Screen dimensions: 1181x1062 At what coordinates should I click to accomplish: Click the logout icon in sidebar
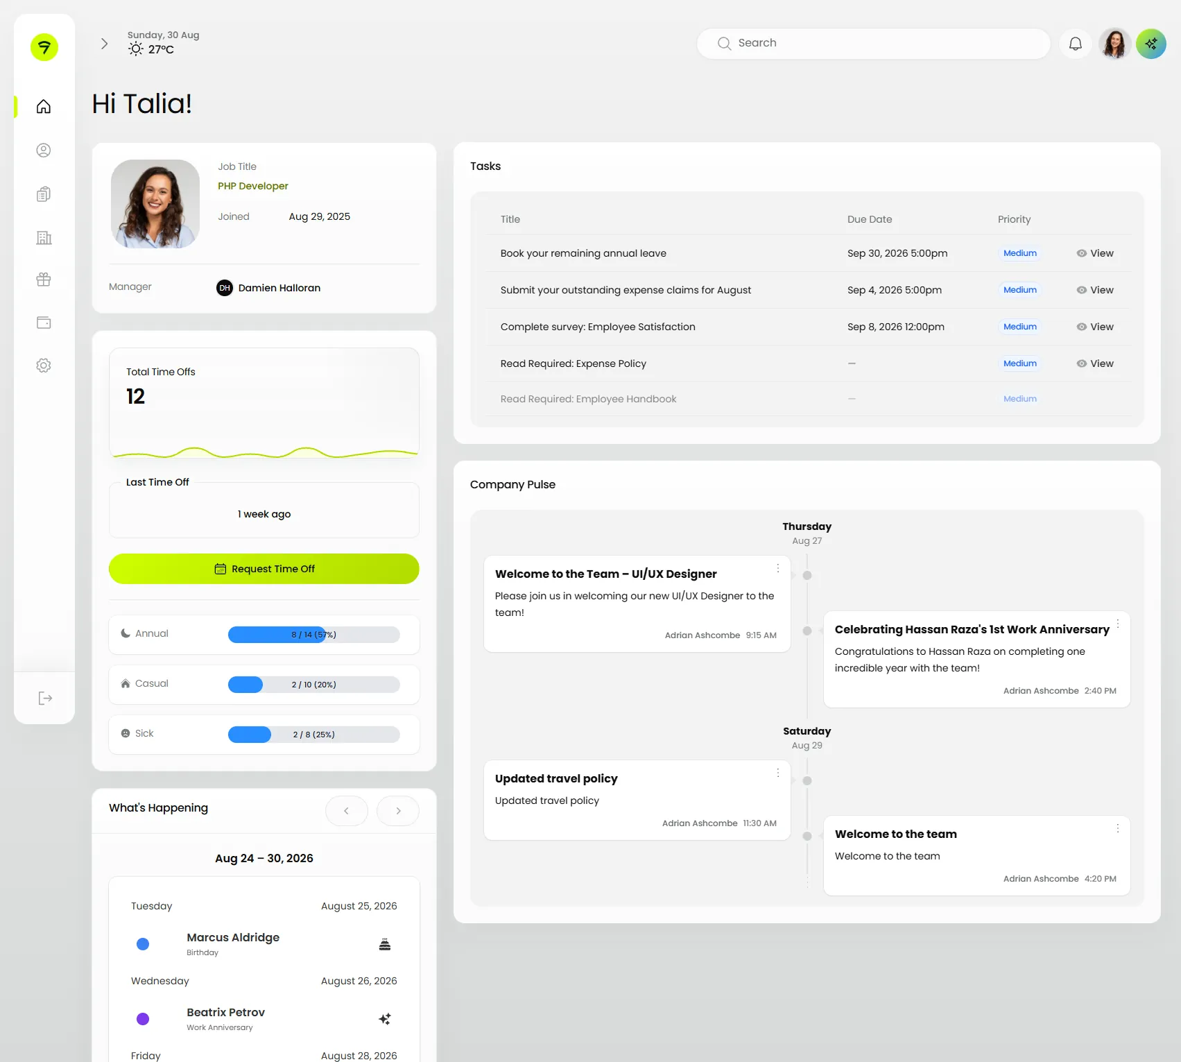(x=45, y=699)
